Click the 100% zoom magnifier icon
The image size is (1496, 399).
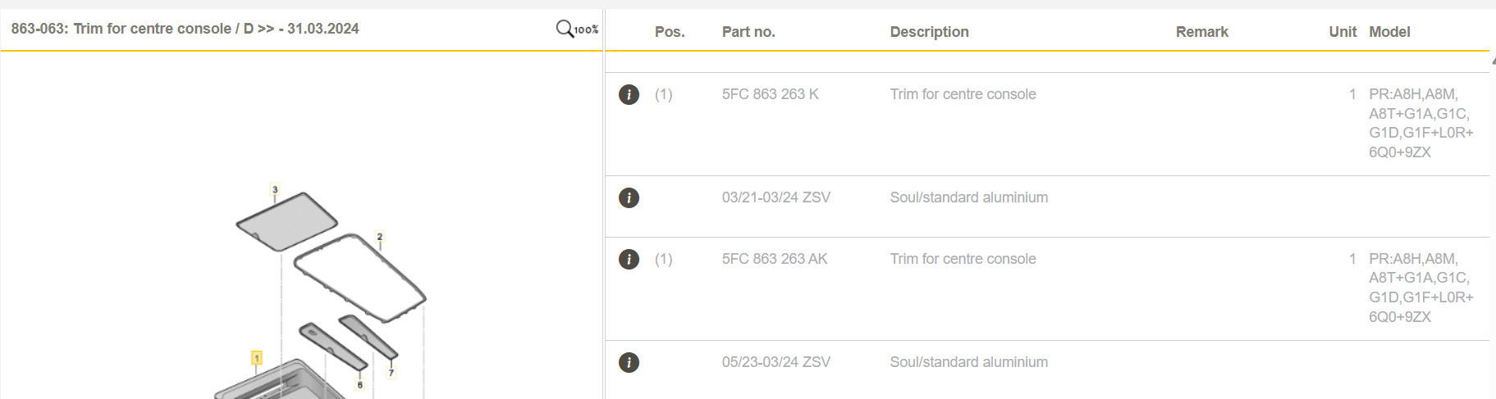click(576, 29)
